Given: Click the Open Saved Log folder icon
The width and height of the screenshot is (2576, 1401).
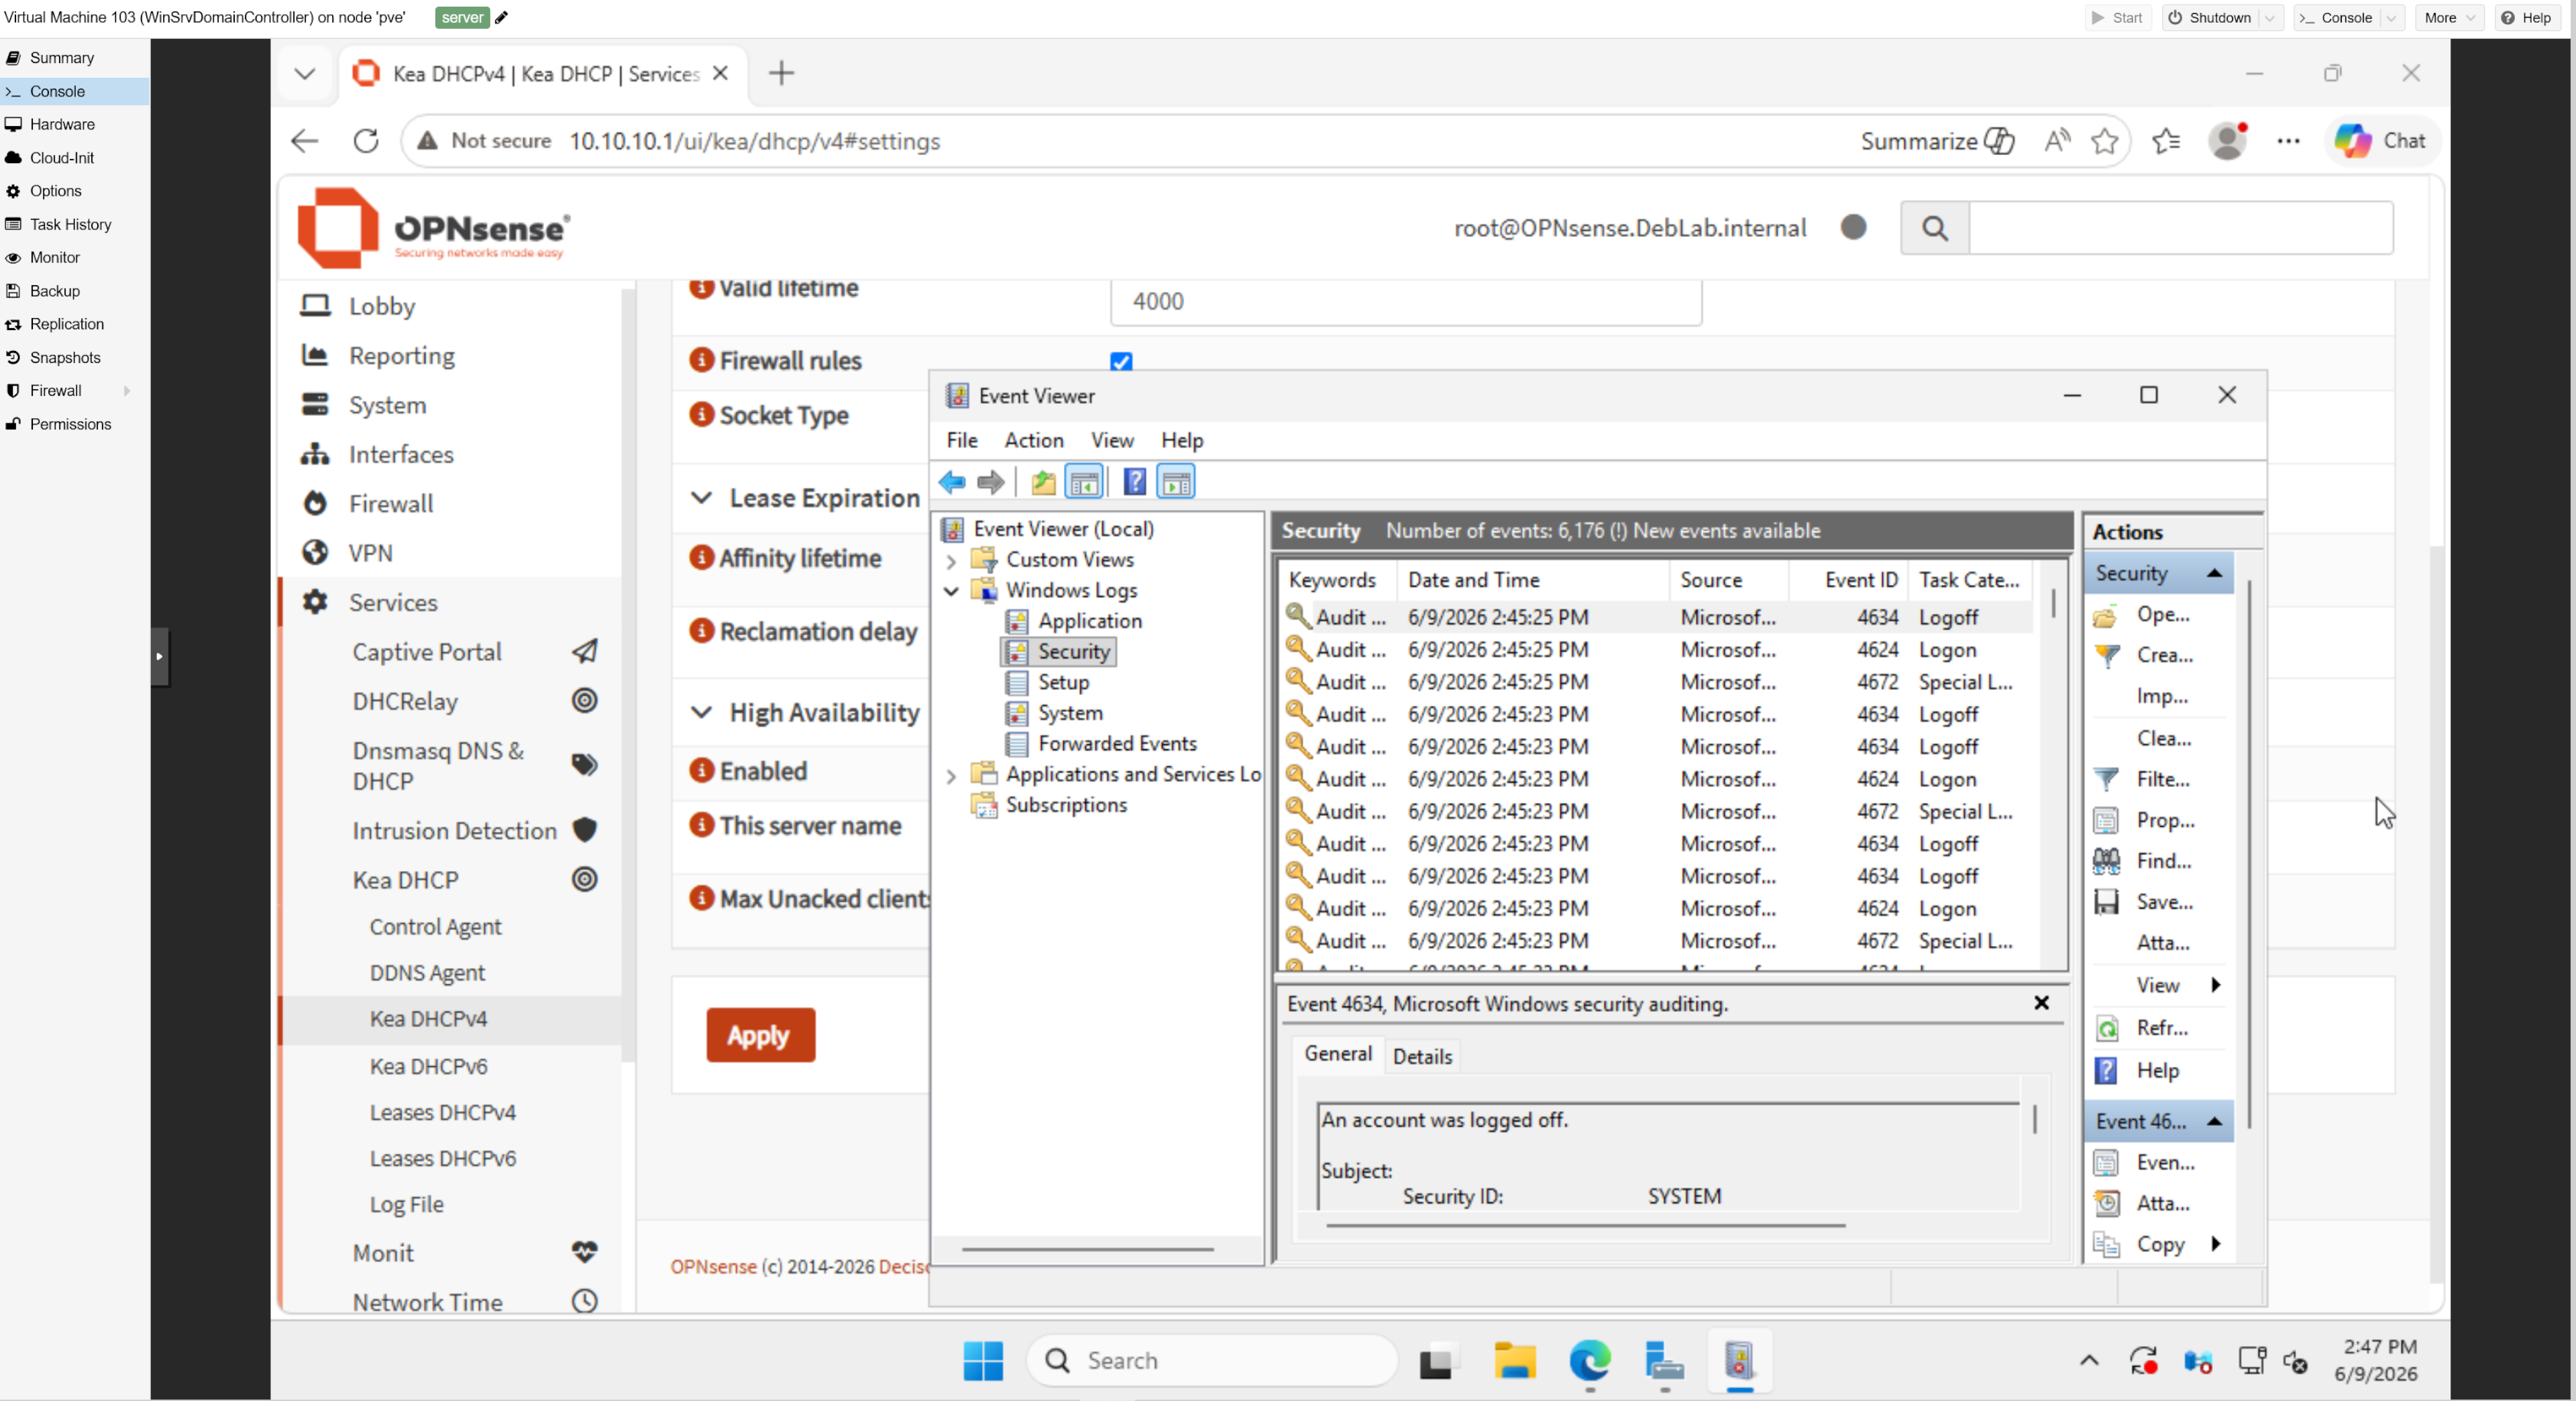Looking at the screenshot, I should coord(2105,615).
